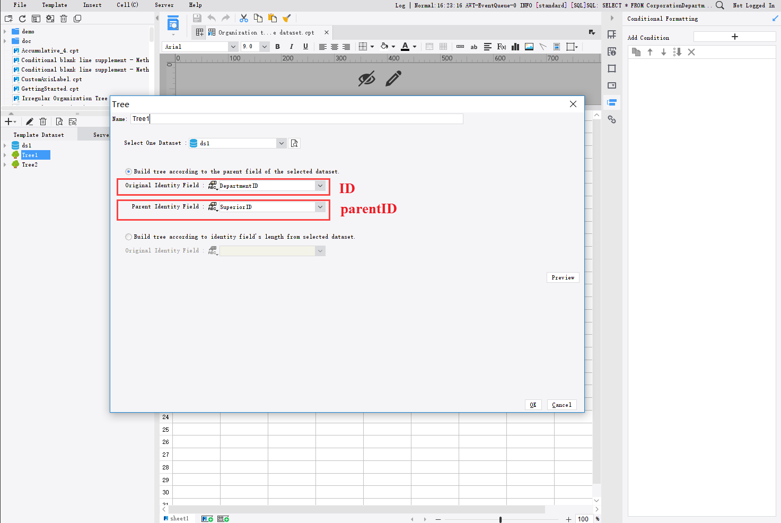The width and height of the screenshot is (781, 523).
Task: Preview dataset data with the magnifier document icon
Action: coord(59,121)
